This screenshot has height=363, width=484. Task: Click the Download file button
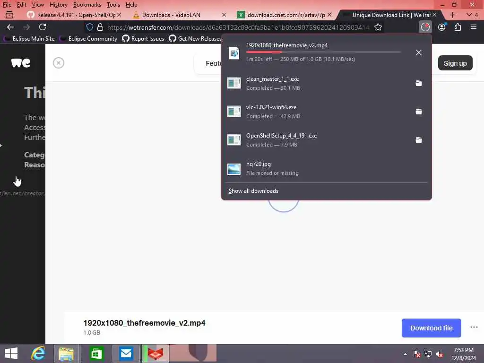click(x=431, y=328)
